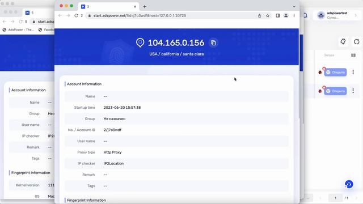Go back in the front browser window
This screenshot has width=363, height=204.
60,15
